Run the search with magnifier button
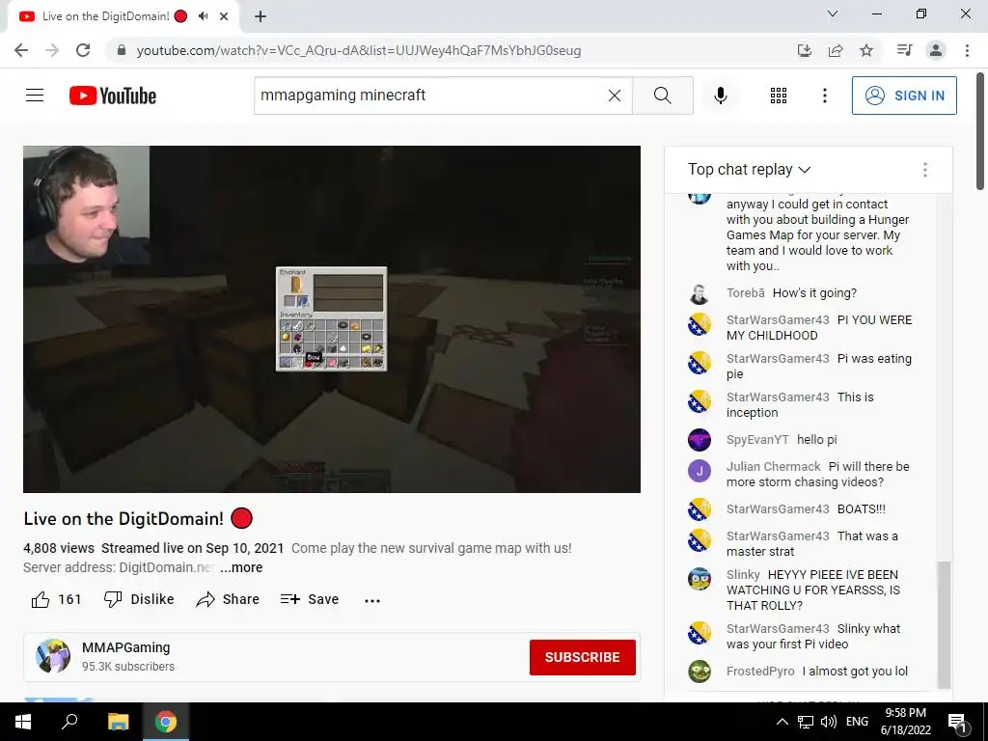Viewport: 988px width, 741px height. click(662, 96)
